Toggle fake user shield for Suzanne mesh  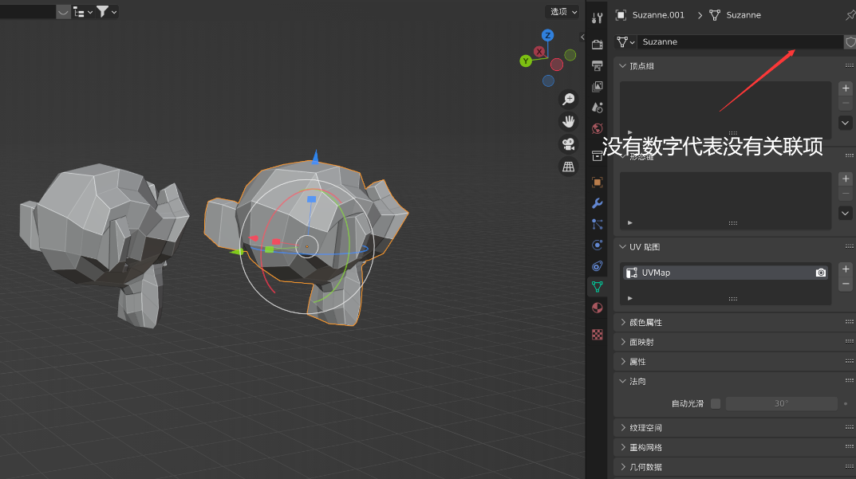click(850, 42)
